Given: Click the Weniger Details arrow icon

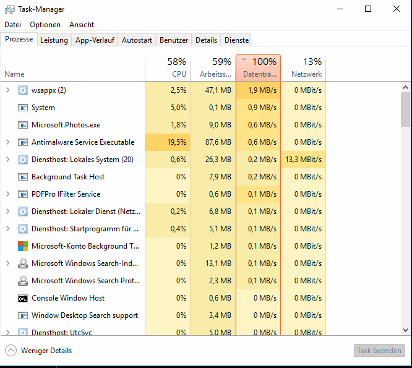Looking at the screenshot, I should [11, 351].
